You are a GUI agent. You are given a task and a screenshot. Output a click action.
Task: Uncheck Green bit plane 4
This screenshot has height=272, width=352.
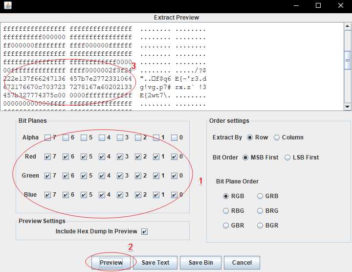(102, 176)
